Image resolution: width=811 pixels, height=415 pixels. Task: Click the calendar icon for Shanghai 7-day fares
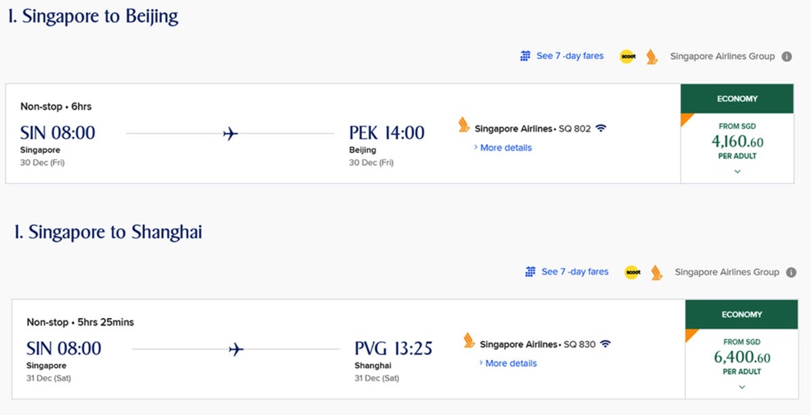click(531, 271)
